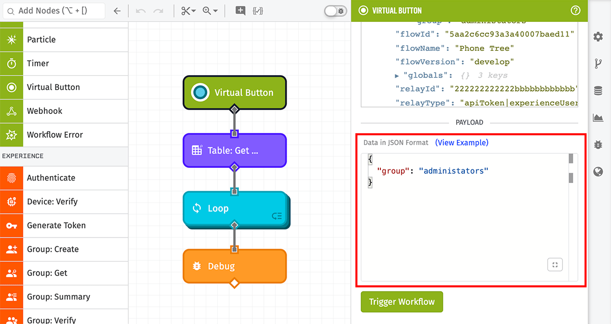The image size is (611, 324).
Task: Undo the last workflow change
Action: tap(141, 11)
